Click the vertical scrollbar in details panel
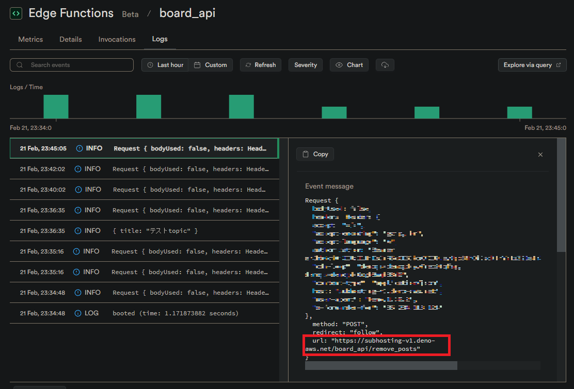The height and width of the screenshot is (389, 574). 561,195
